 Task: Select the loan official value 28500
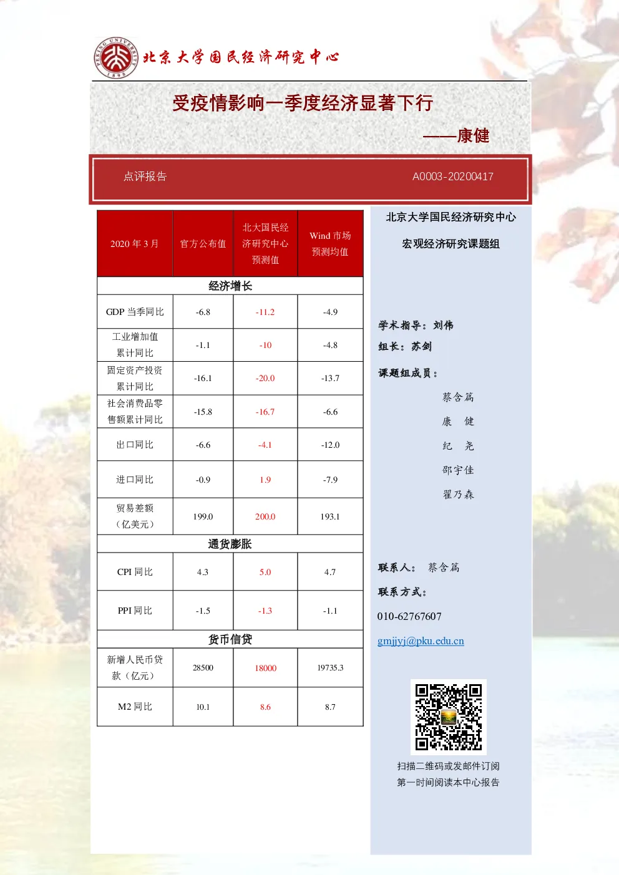tap(203, 668)
